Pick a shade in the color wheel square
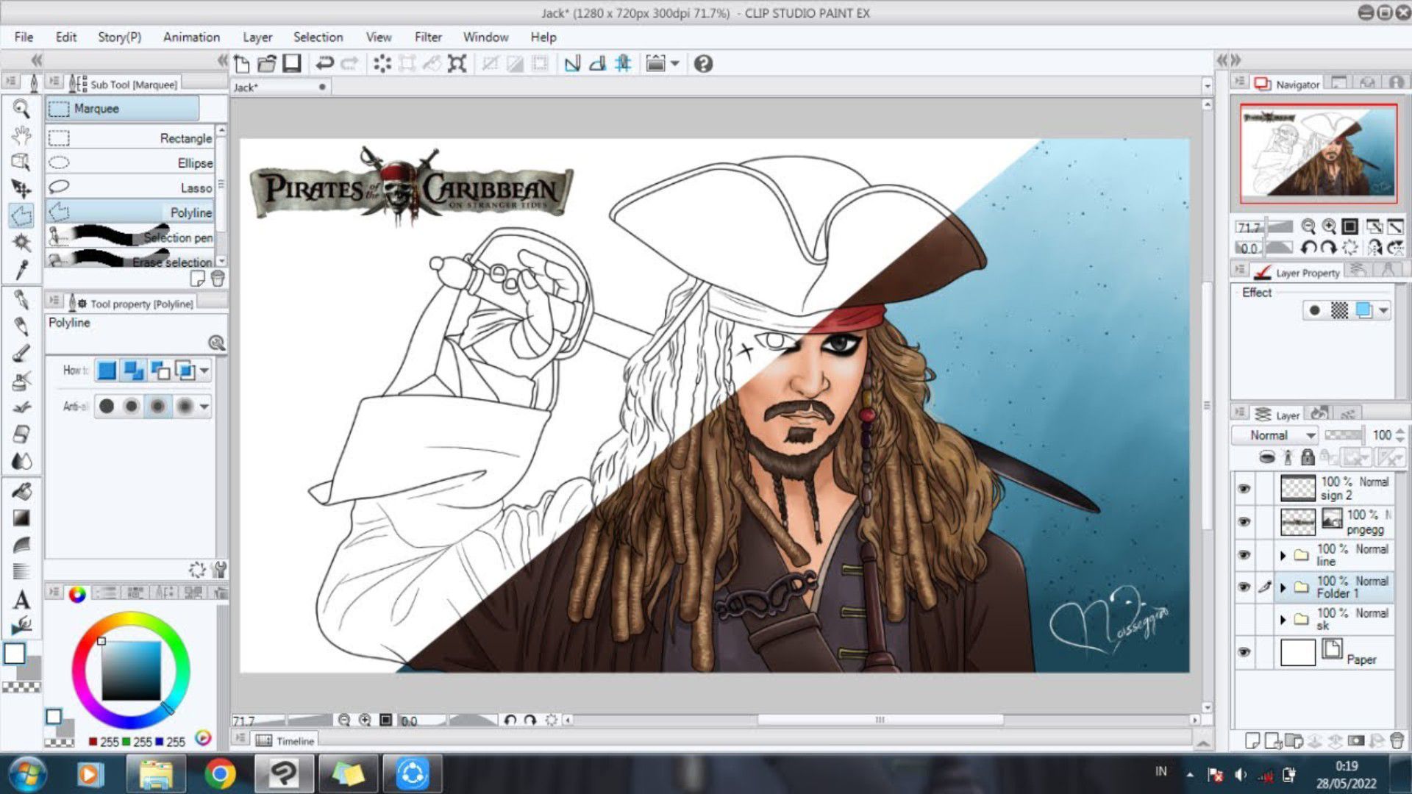 tap(131, 670)
